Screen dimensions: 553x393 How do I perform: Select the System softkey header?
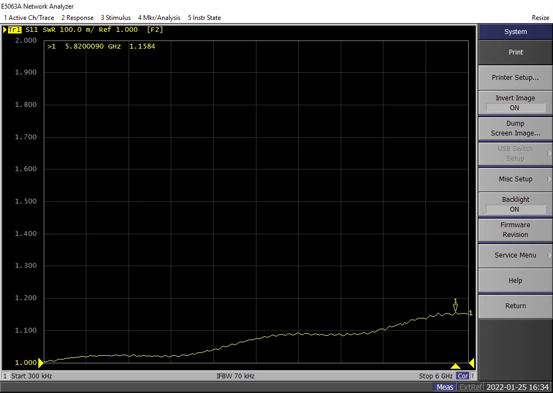pos(515,32)
